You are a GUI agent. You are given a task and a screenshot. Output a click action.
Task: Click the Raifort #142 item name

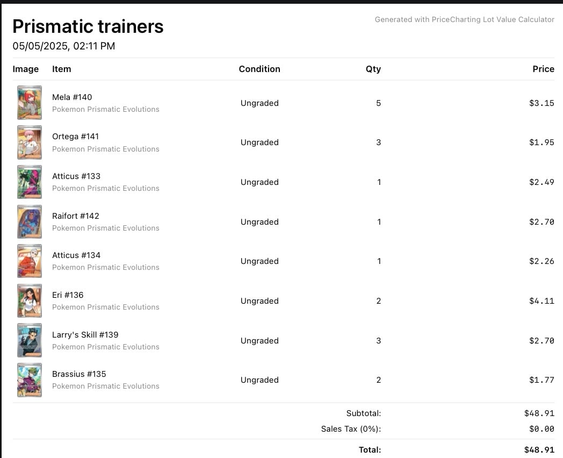tap(75, 216)
